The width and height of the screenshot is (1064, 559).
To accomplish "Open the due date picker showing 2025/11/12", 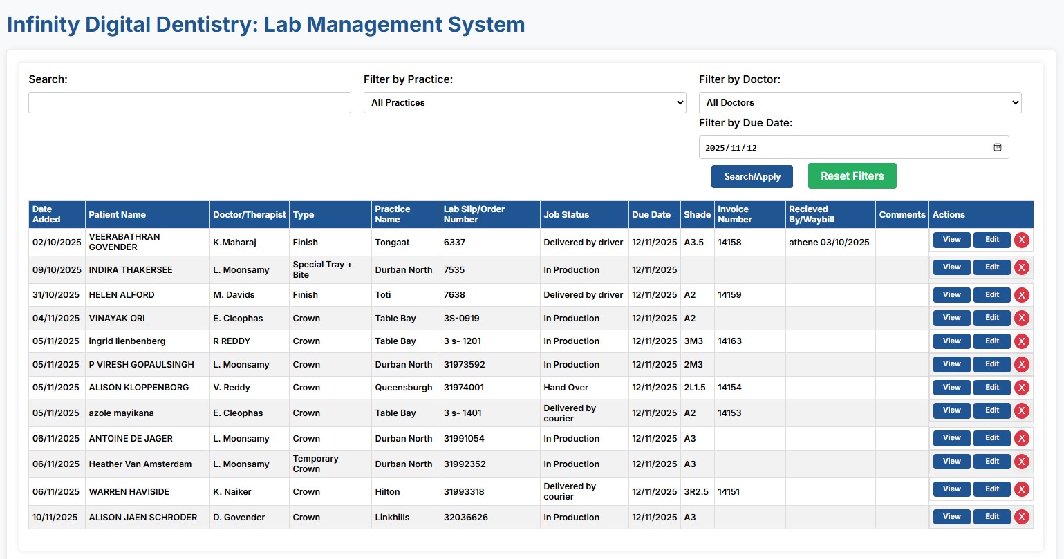I will tap(853, 146).
